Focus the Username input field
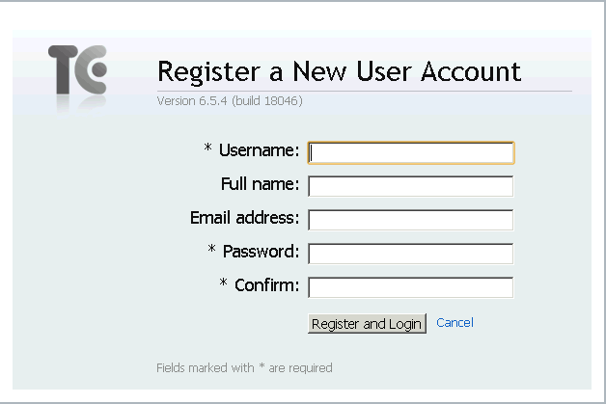606x404 pixels. [x=410, y=152]
